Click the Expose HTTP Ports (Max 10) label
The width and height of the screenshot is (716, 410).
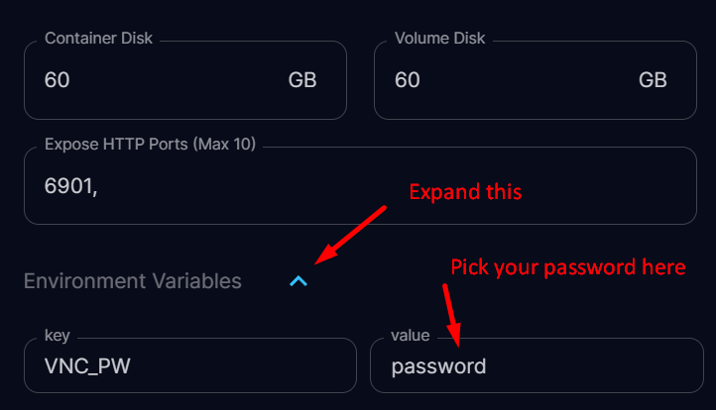coord(150,145)
